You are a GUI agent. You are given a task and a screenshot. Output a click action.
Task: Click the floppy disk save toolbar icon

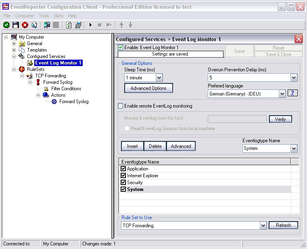[16, 25]
